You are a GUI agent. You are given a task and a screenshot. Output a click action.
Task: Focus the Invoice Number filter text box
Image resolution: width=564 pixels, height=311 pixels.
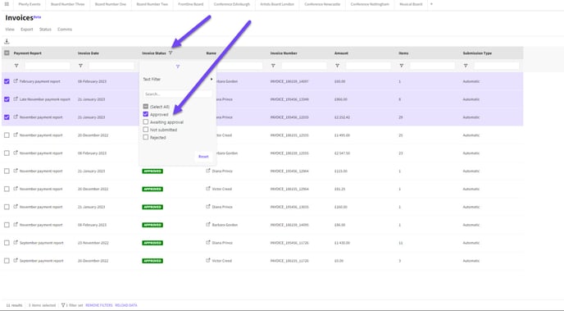(304, 66)
